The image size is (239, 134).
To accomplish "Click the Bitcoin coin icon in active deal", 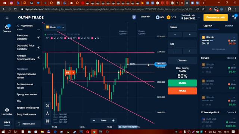I will (x=203, y=37).
